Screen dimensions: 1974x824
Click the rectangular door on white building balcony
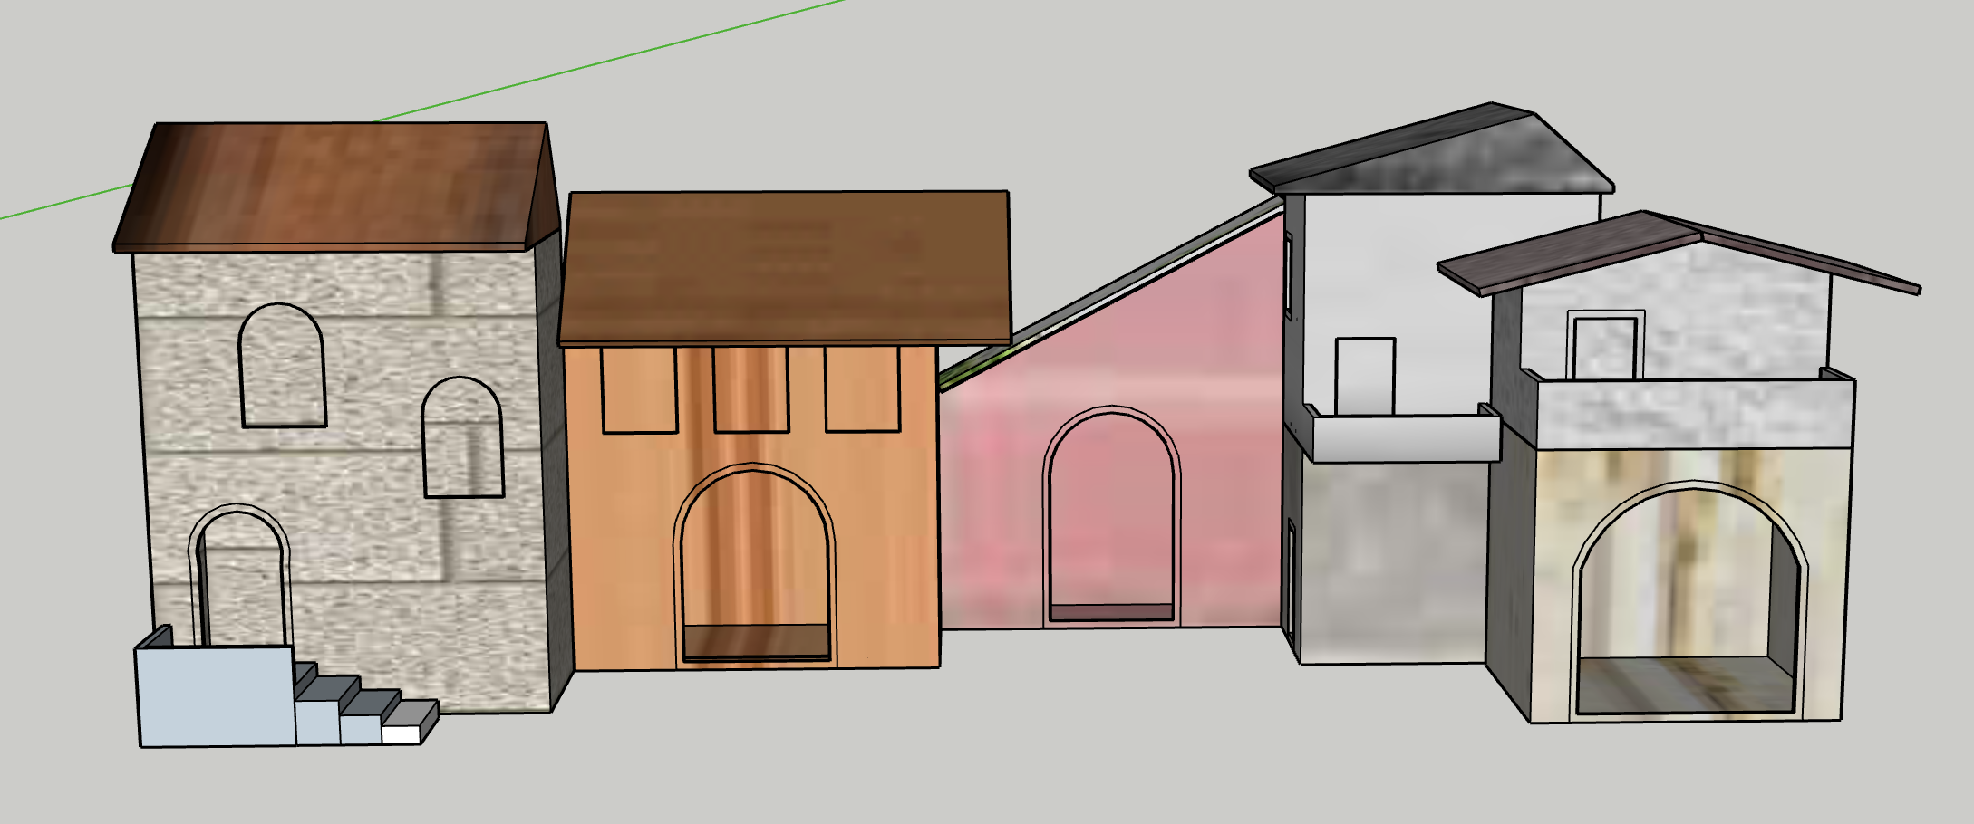[x=1365, y=377]
